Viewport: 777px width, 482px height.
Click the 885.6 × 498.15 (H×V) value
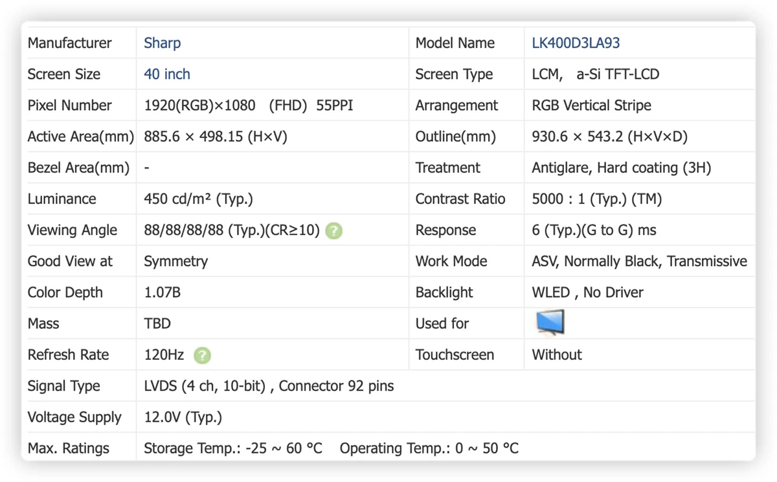pos(216,137)
